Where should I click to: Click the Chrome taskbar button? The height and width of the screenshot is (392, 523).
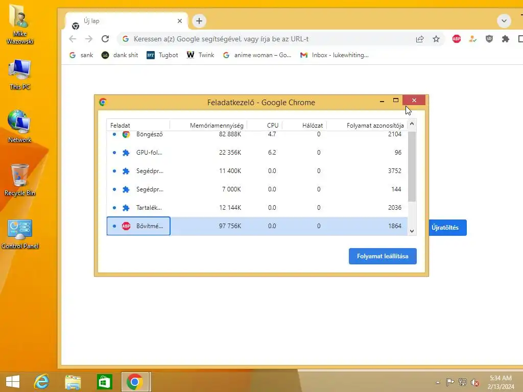(x=136, y=382)
